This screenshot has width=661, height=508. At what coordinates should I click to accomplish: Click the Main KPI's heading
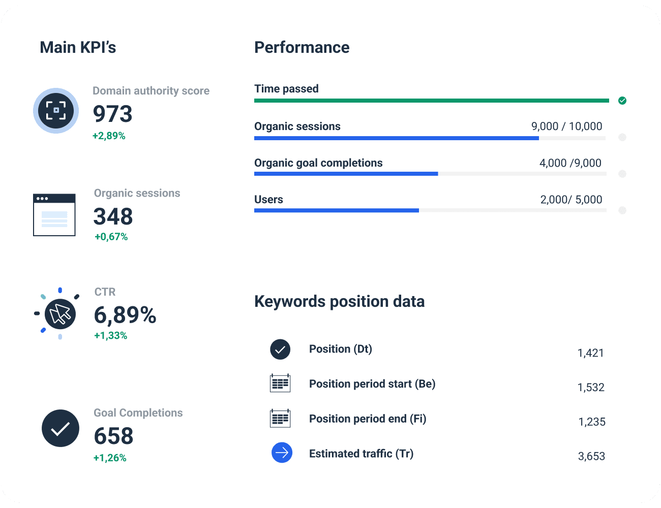click(78, 47)
